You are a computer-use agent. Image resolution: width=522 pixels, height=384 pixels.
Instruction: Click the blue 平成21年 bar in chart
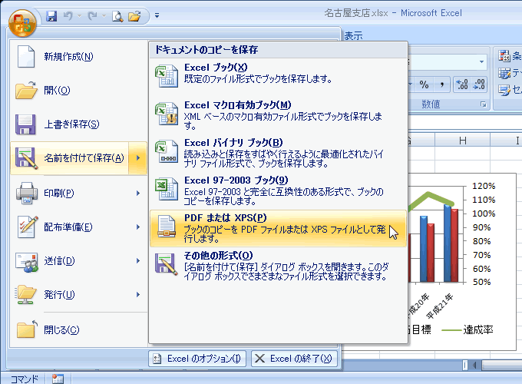click(448, 243)
